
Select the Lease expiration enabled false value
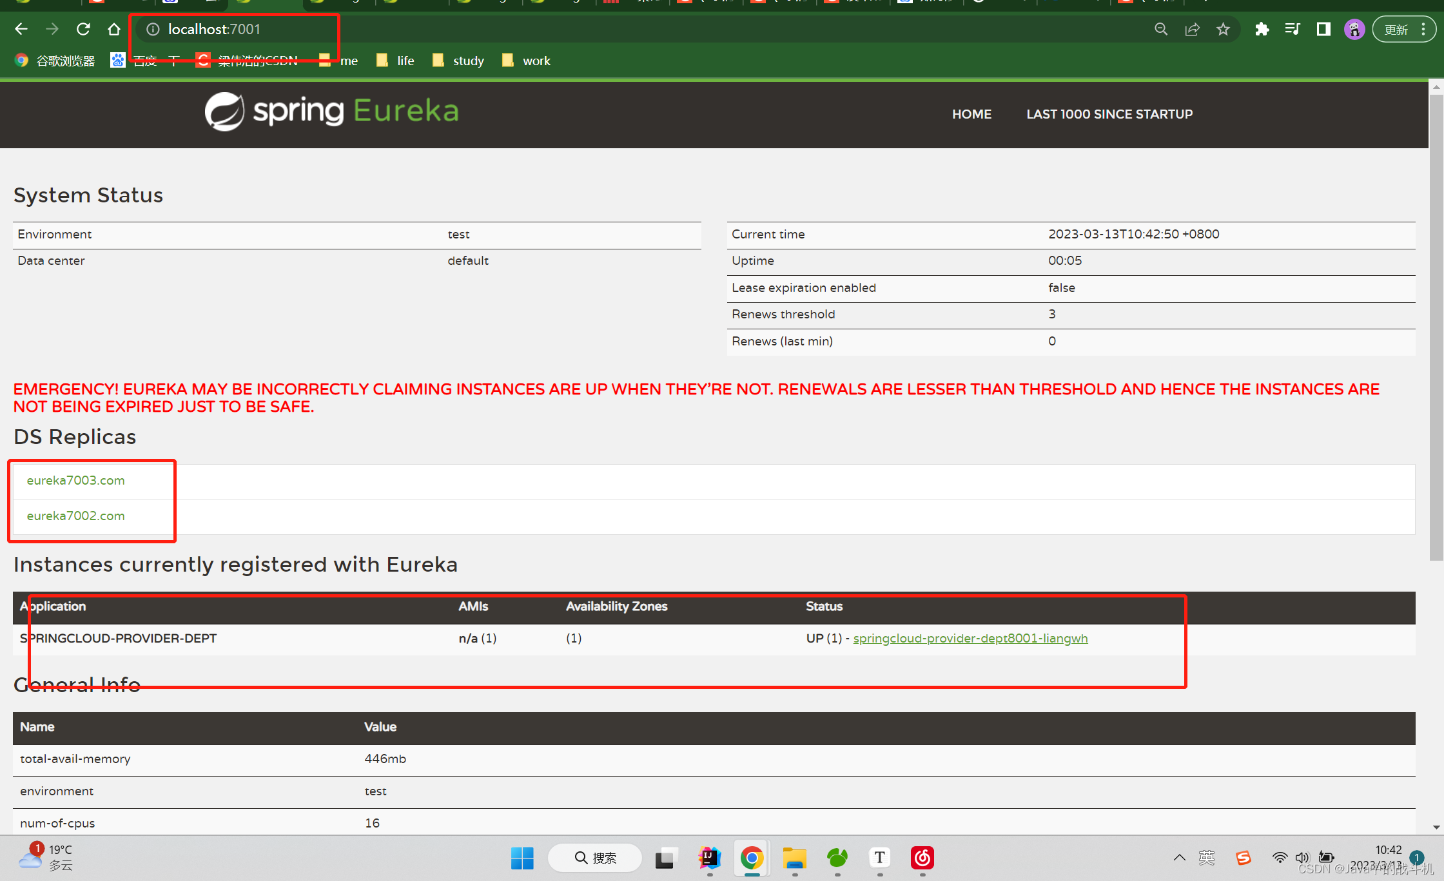click(x=1061, y=287)
